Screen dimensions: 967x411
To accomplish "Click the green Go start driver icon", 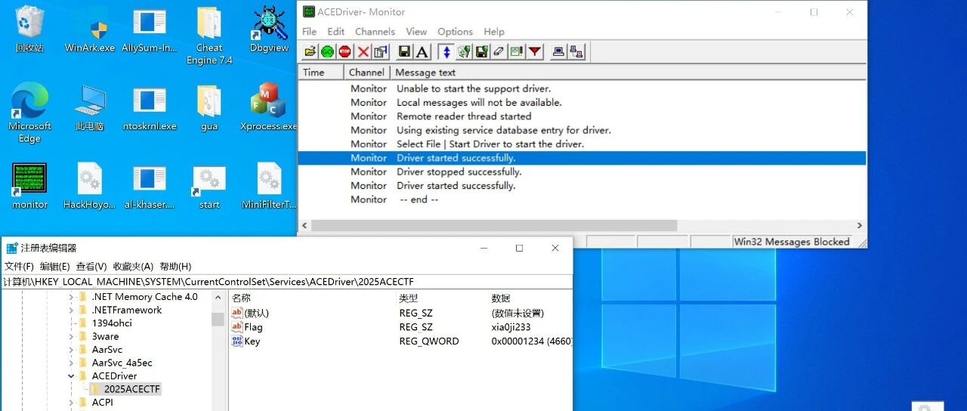I will (327, 51).
